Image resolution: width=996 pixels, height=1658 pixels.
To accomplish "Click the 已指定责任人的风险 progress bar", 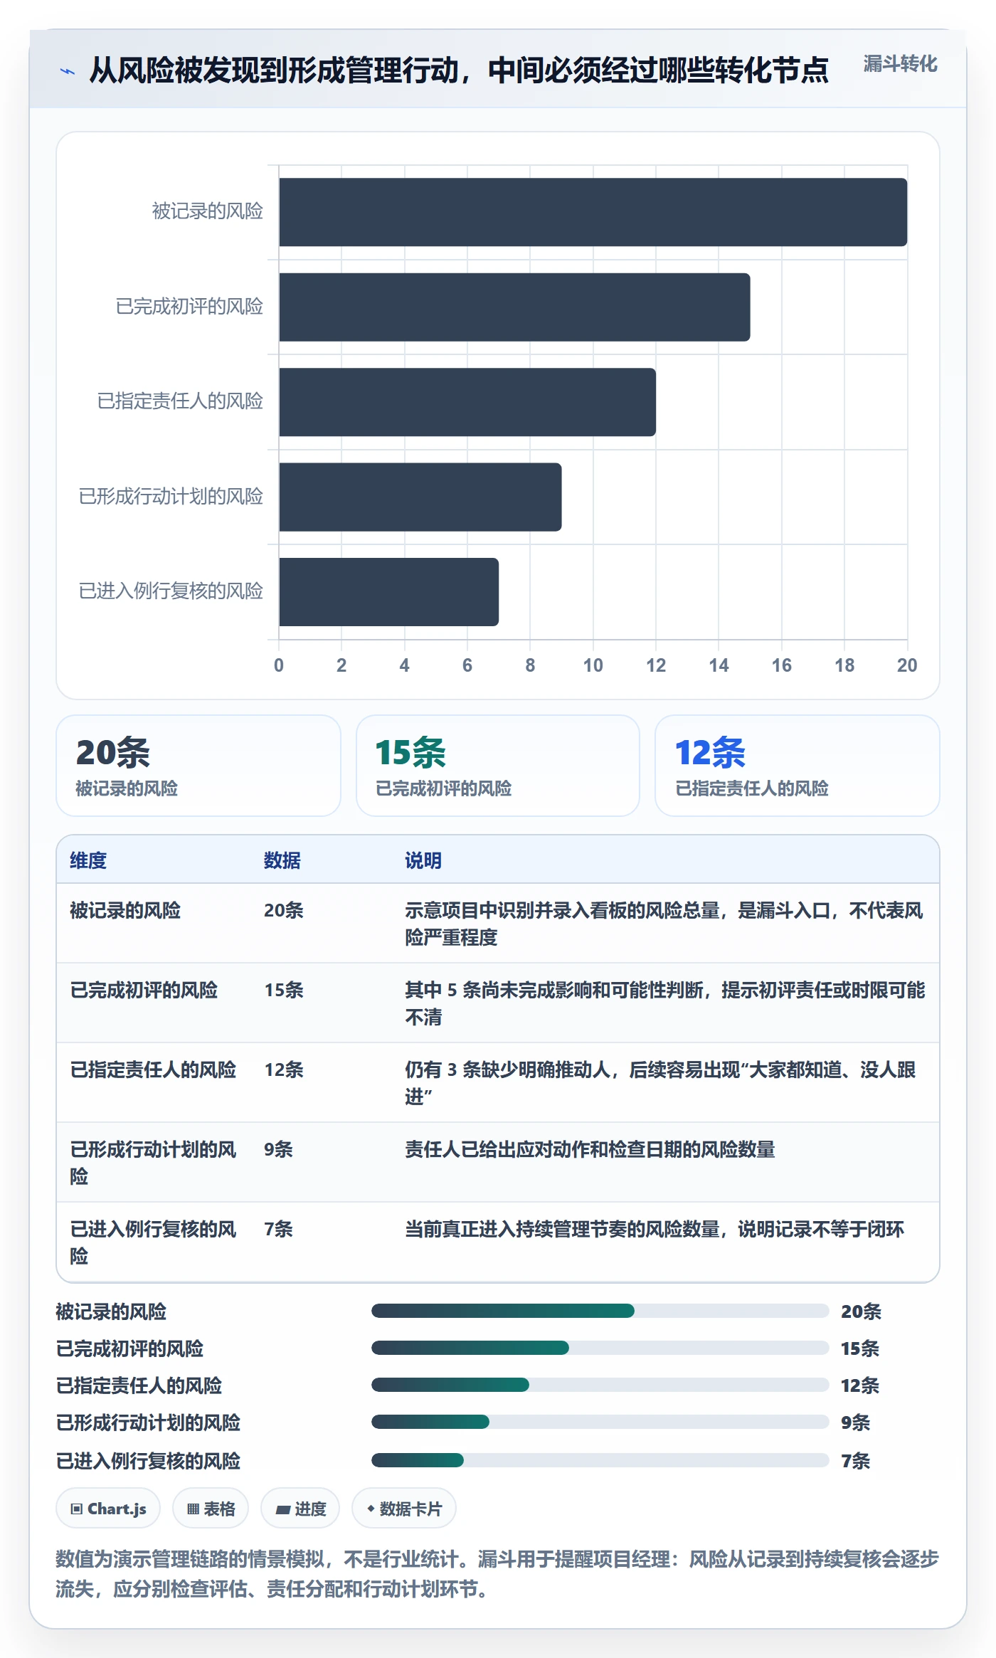I will point(600,1385).
